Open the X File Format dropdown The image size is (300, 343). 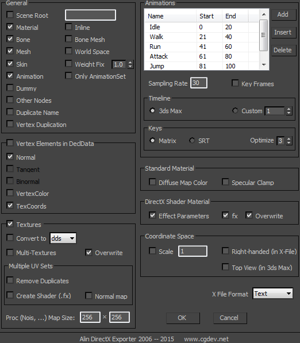(272, 294)
